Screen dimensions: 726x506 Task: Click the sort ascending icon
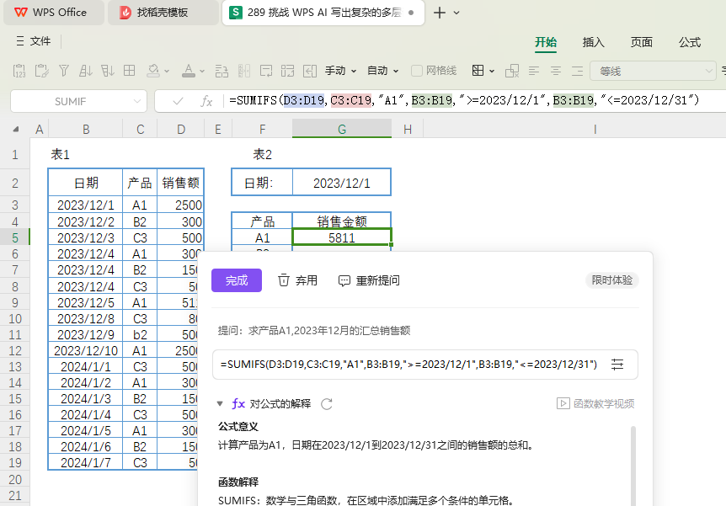click(x=86, y=71)
